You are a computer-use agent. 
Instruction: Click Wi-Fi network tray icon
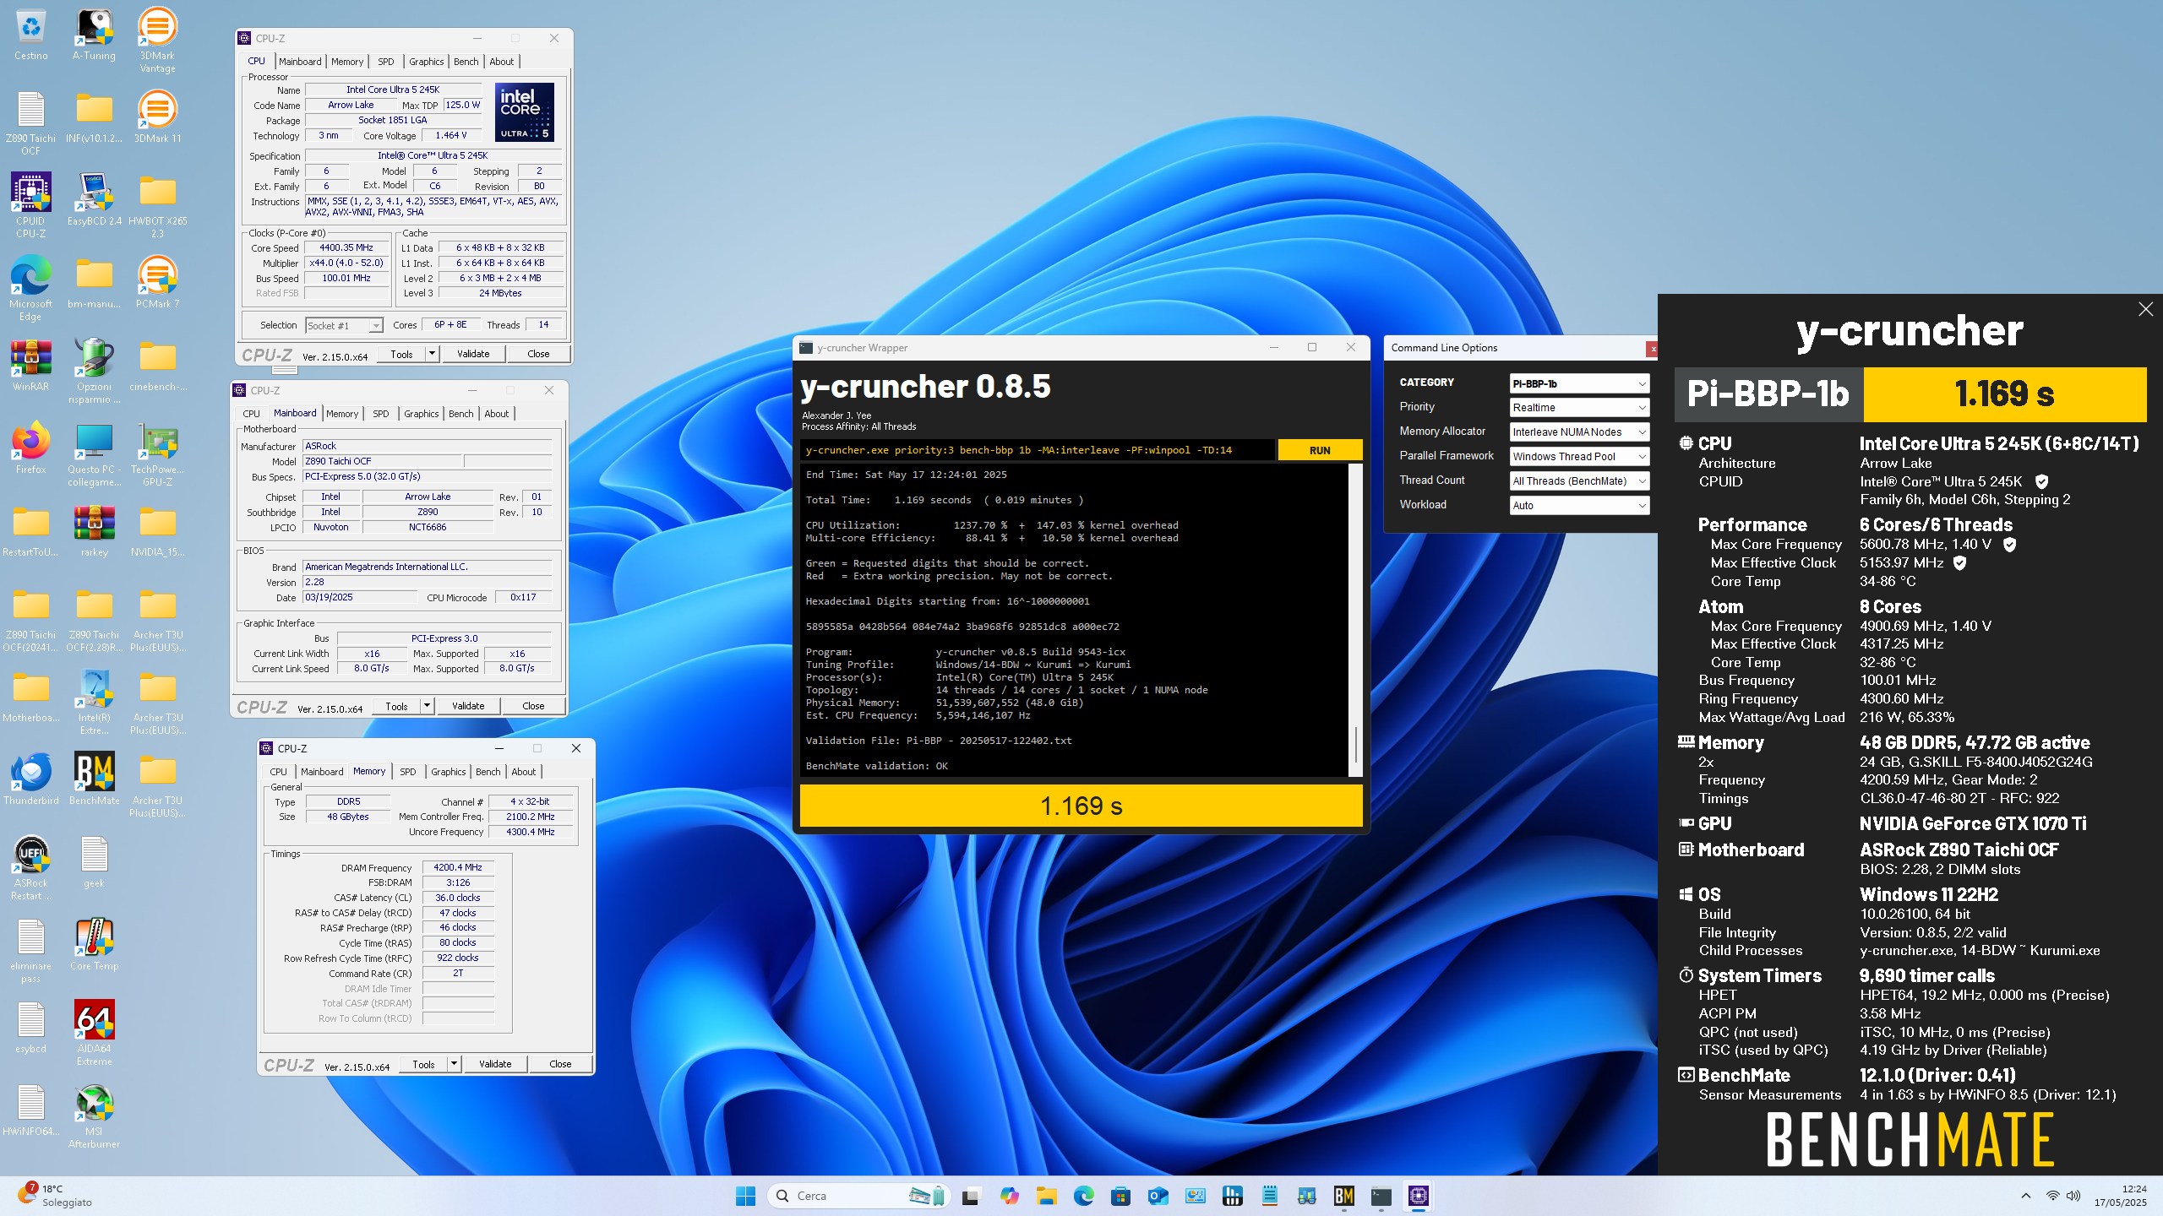click(x=2052, y=1196)
